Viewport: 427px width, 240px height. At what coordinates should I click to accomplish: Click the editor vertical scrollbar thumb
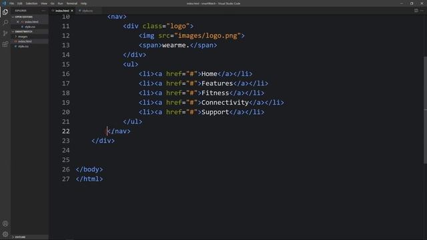[426, 110]
